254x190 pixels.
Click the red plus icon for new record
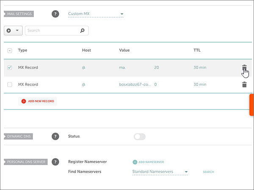coord(24,101)
